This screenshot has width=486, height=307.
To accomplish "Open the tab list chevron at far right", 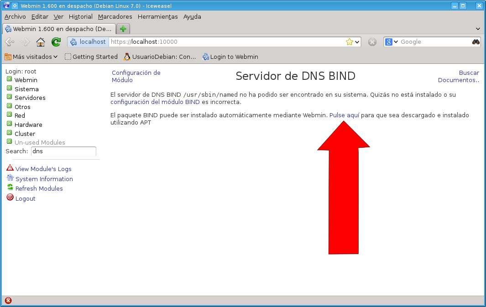I will click(478, 28).
